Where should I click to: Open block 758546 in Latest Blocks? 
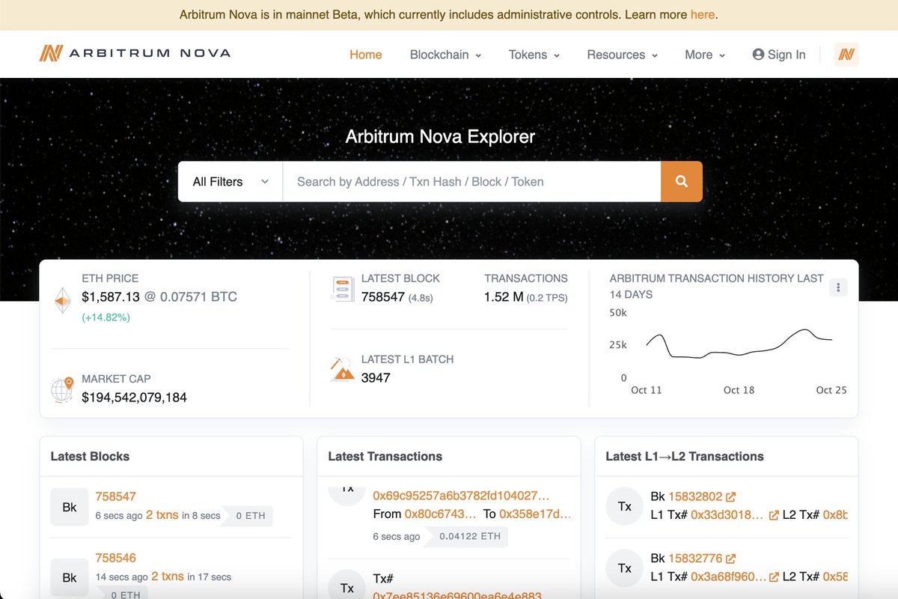pos(116,558)
